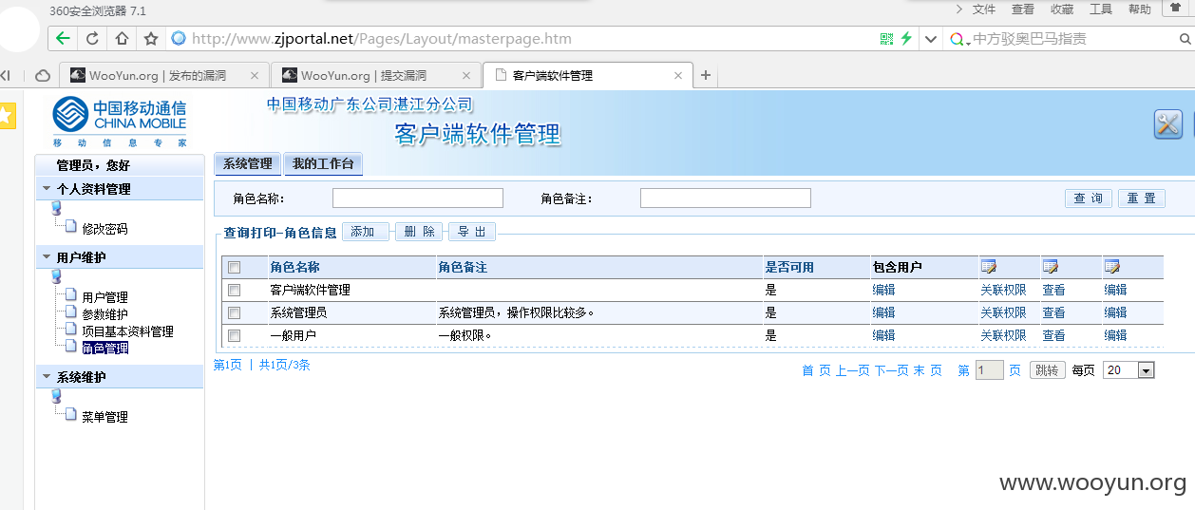This screenshot has height=510, width=1195.
Task: Click 查看 link for 一般用户 row
Action: pos(1053,335)
